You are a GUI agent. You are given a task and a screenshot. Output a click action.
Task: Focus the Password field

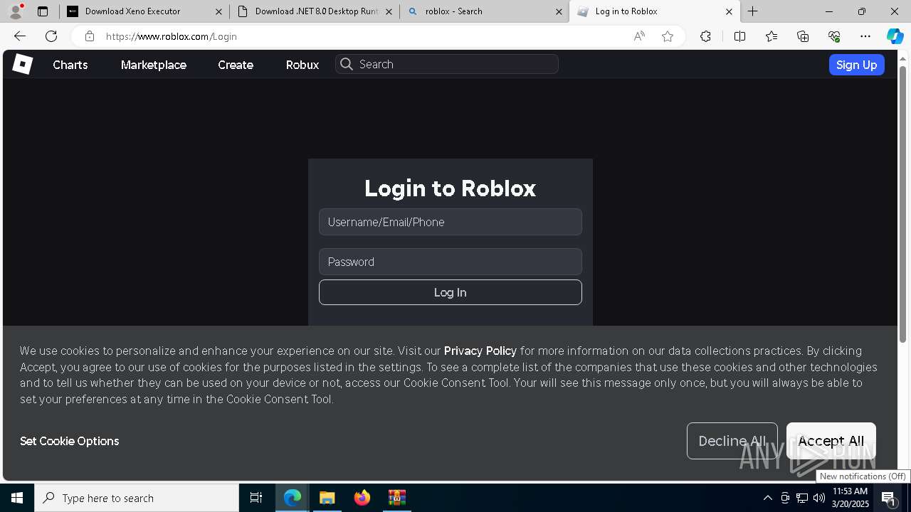tap(451, 262)
